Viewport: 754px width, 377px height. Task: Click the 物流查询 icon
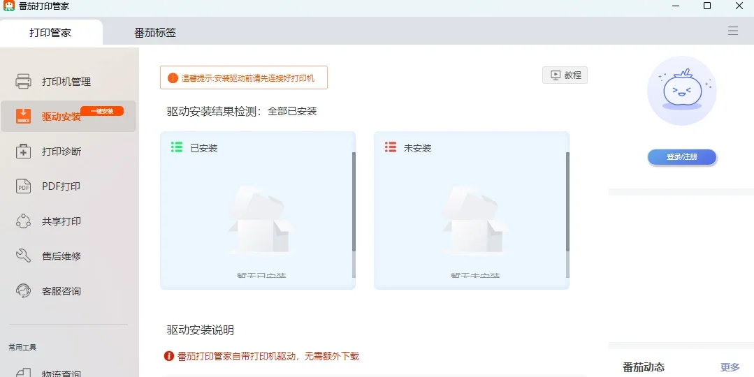coord(24,373)
